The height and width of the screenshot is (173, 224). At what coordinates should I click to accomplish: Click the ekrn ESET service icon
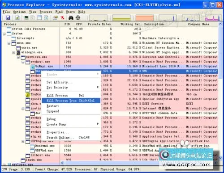28,104
